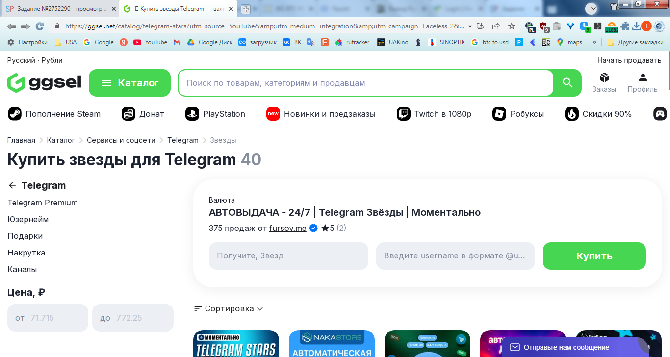
Task: Change language and currency Русский · Рубли
Action: [35, 60]
